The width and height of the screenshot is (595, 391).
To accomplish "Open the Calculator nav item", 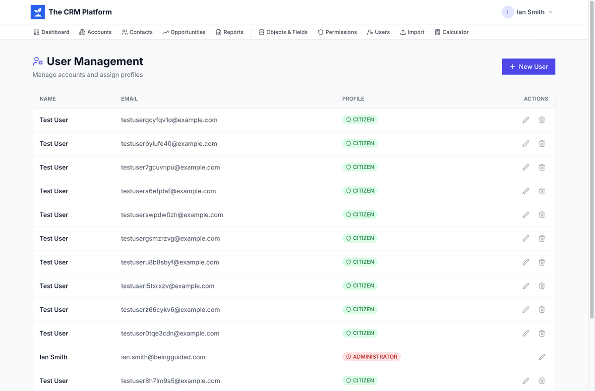I will point(451,32).
